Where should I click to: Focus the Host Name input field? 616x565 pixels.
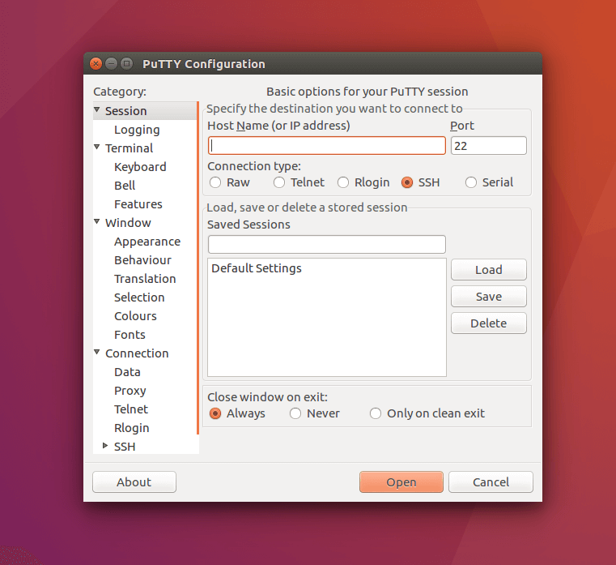click(327, 146)
